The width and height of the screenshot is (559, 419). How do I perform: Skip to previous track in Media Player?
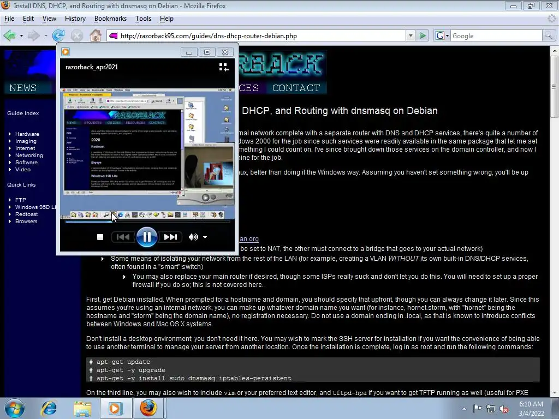click(x=123, y=237)
